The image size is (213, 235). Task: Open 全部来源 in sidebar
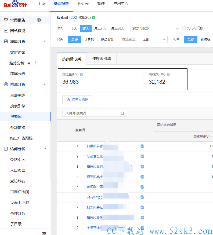18,95
